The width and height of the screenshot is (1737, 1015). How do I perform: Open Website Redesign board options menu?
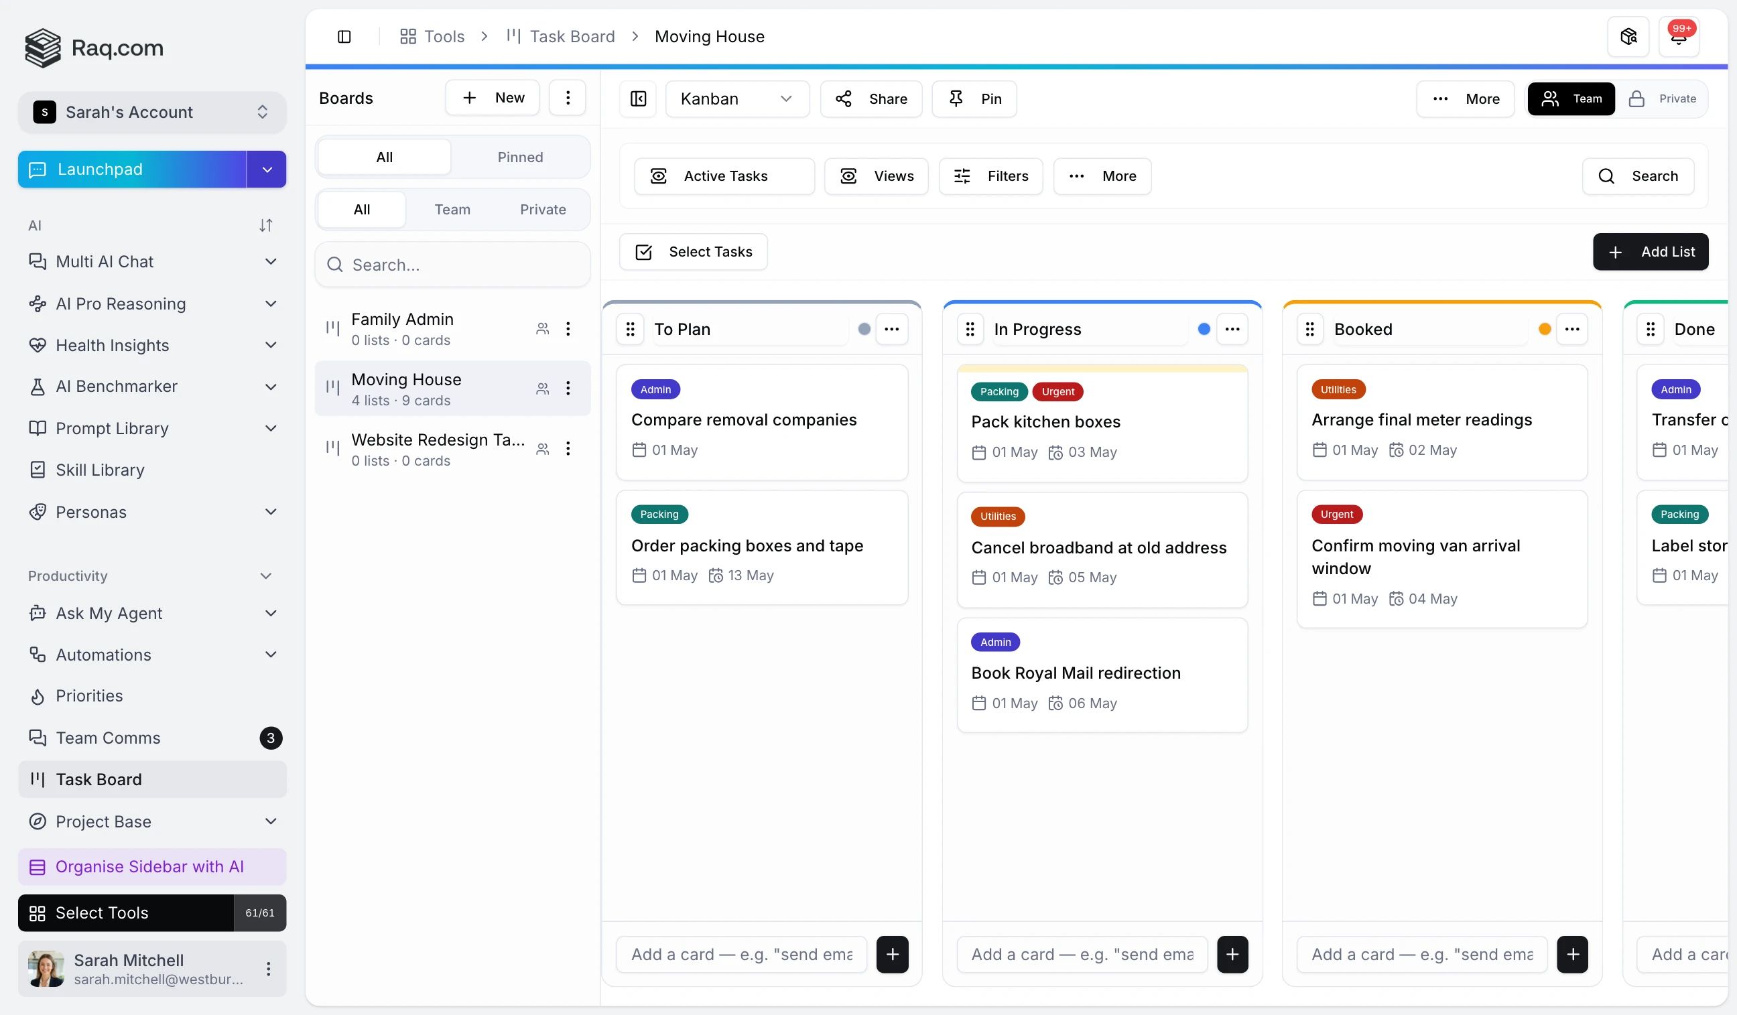coord(568,449)
